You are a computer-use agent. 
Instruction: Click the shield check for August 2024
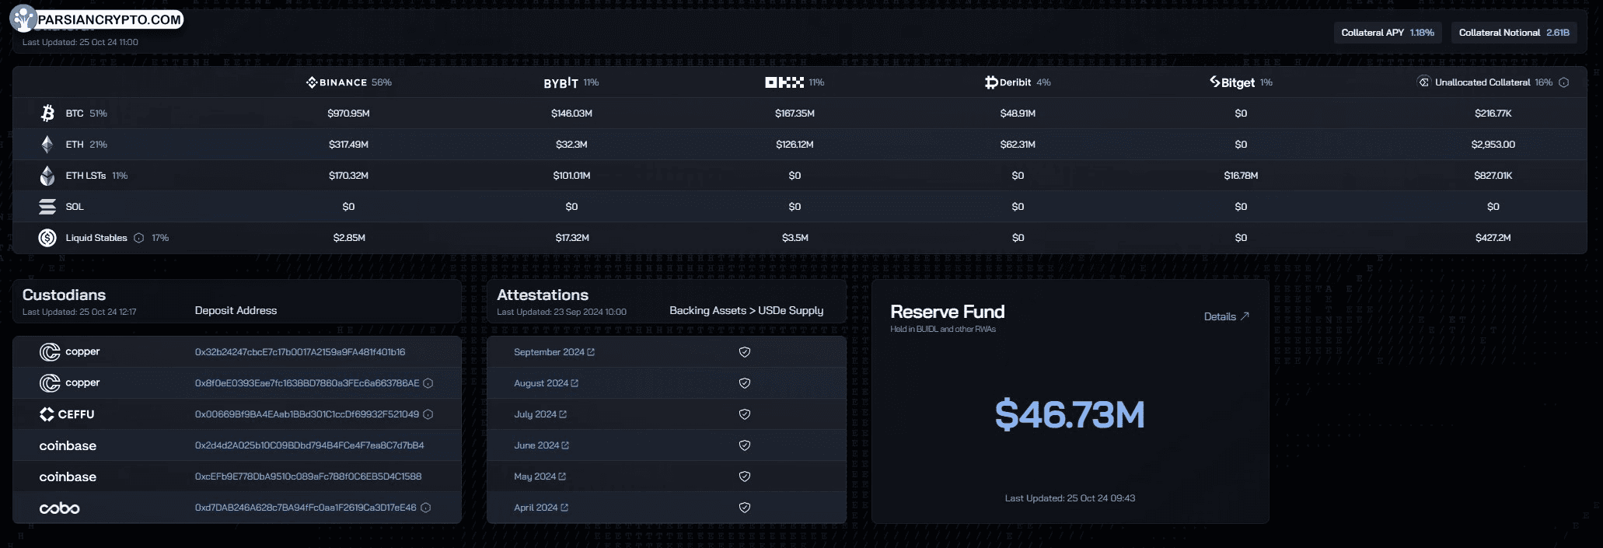(x=744, y=383)
